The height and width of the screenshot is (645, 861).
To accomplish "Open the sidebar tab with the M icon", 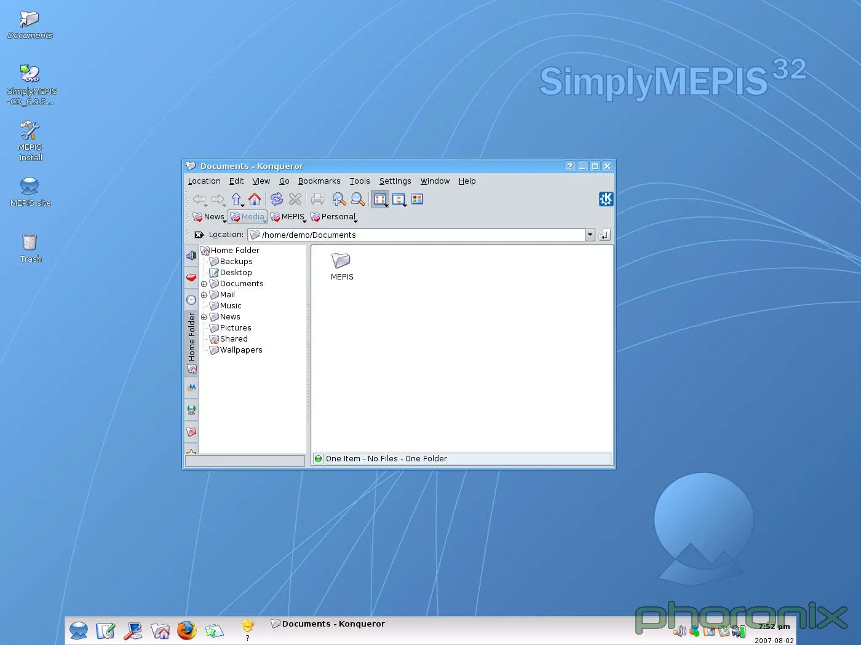I will (x=191, y=387).
